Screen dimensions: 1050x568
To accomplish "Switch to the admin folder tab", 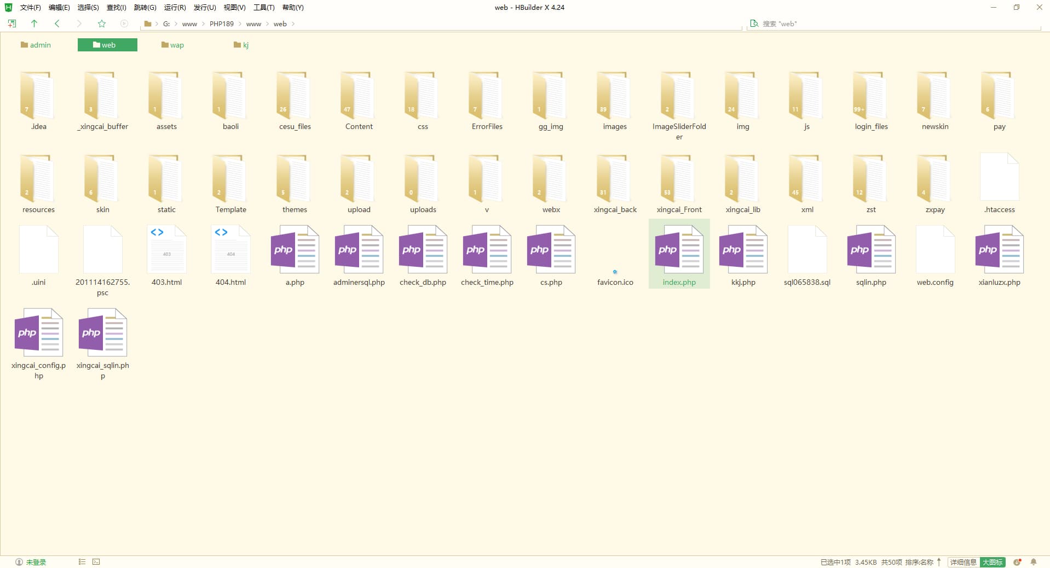I will (x=36, y=45).
